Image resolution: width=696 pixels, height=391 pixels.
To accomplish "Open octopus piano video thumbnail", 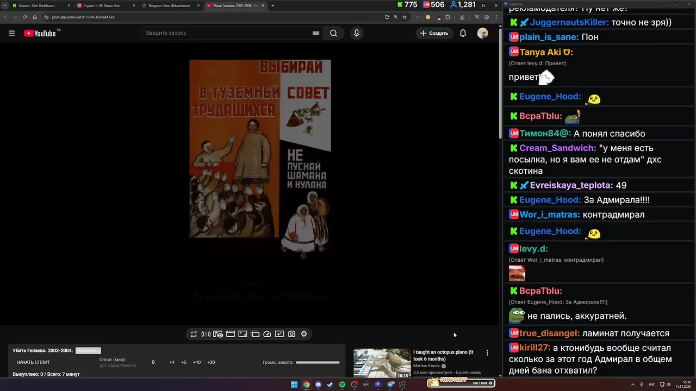I will pyautogui.click(x=382, y=363).
